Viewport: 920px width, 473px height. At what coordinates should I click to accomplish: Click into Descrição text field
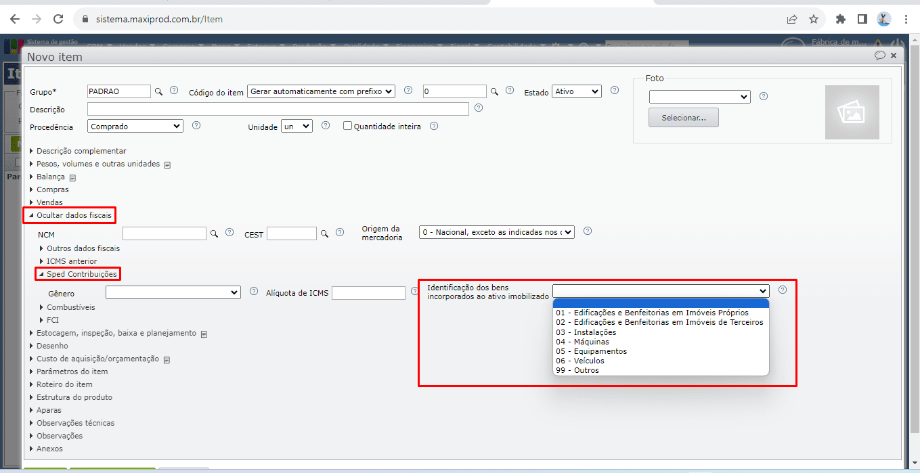[278, 109]
